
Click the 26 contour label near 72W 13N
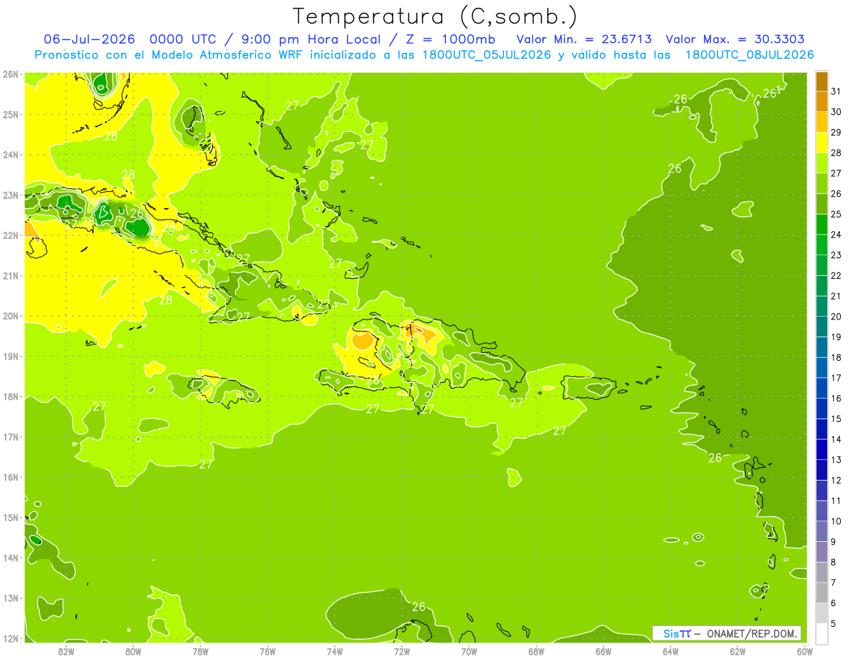click(x=418, y=607)
